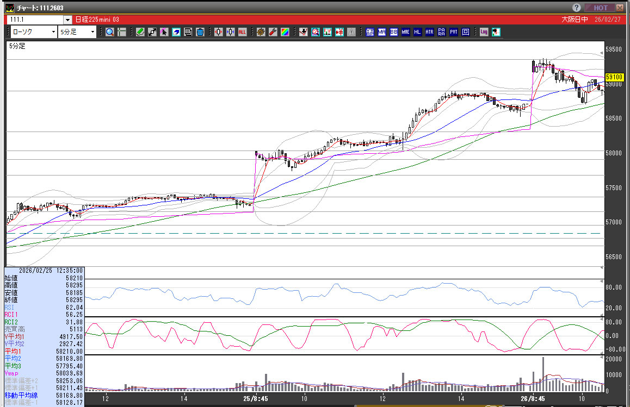The height and width of the screenshot is (407, 630).
Task: Toggle the MA moving average indicator
Action: [x=382, y=32]
